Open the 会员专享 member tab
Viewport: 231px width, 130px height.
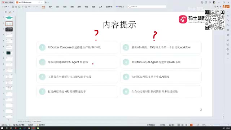coord(109,7)
